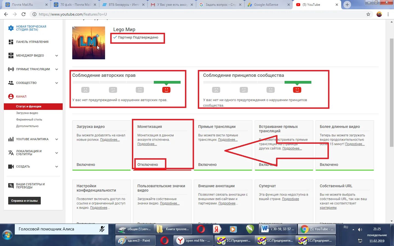This screenshot has height=246, width=394.
Task: Click the Менеджер видео sidebar icon
Action: click(x=11, y=55)
